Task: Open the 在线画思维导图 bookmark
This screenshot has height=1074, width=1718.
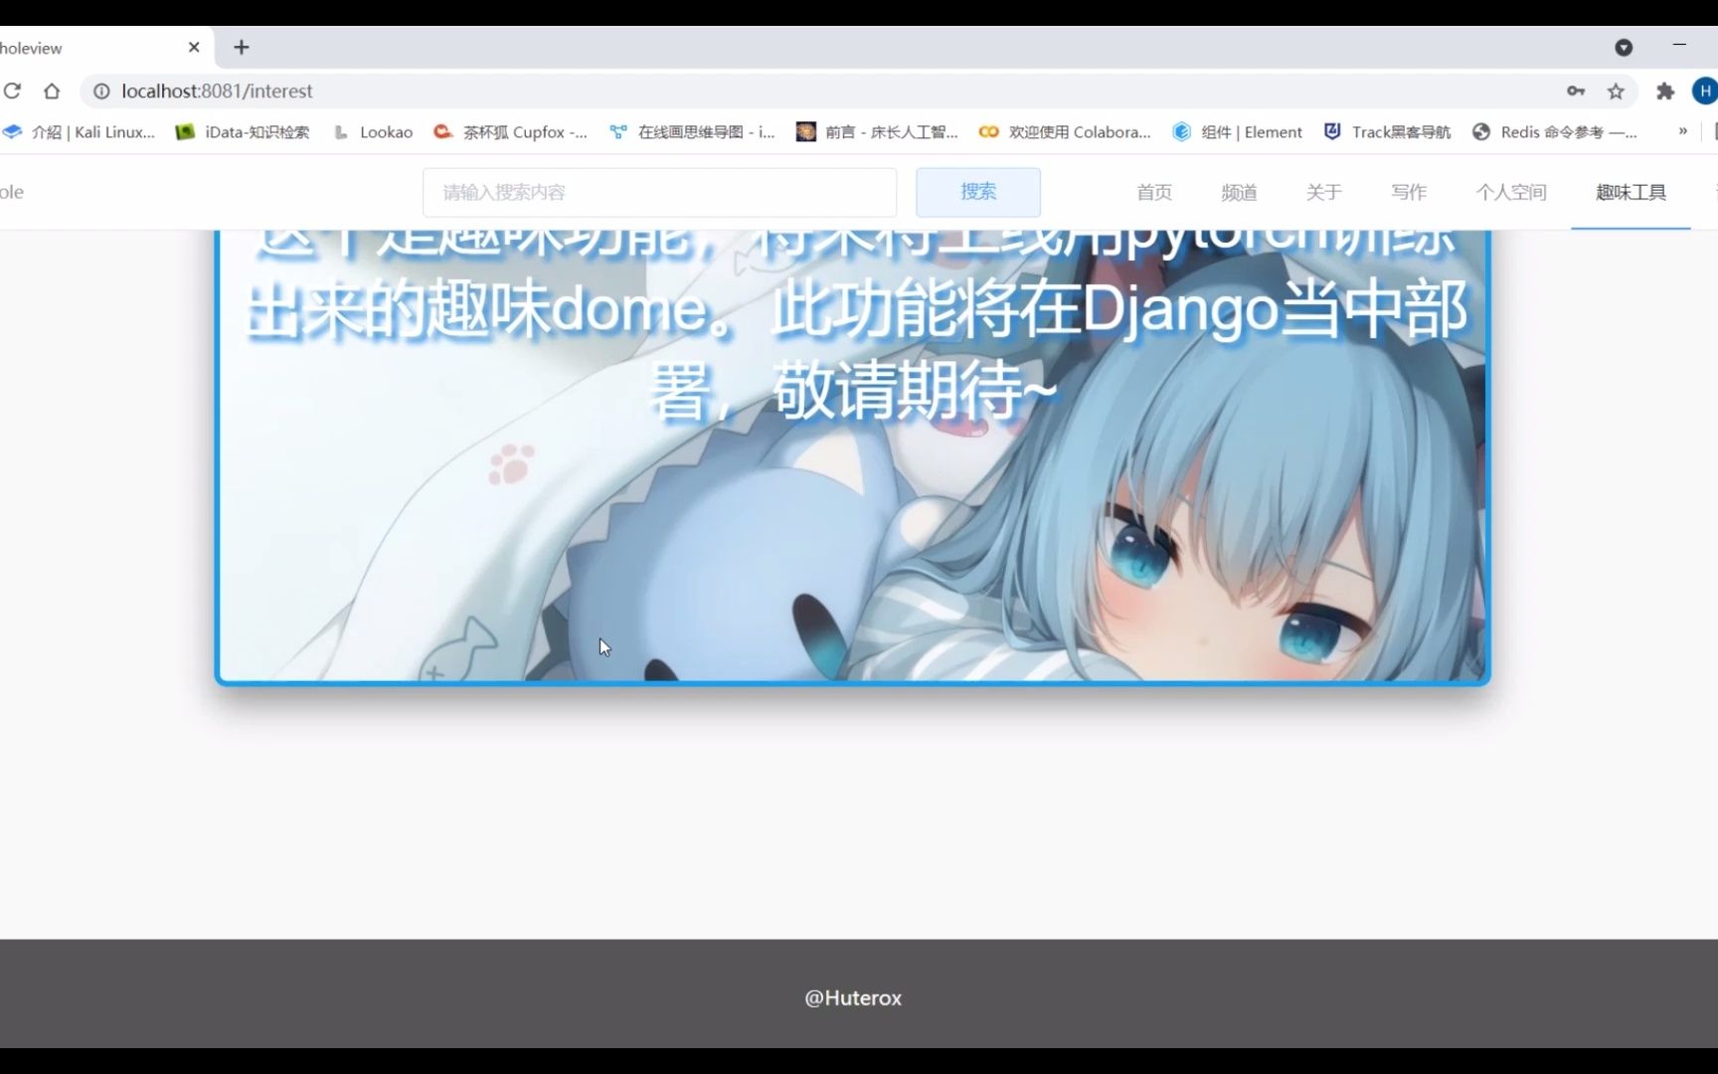Action: point(692,131)
